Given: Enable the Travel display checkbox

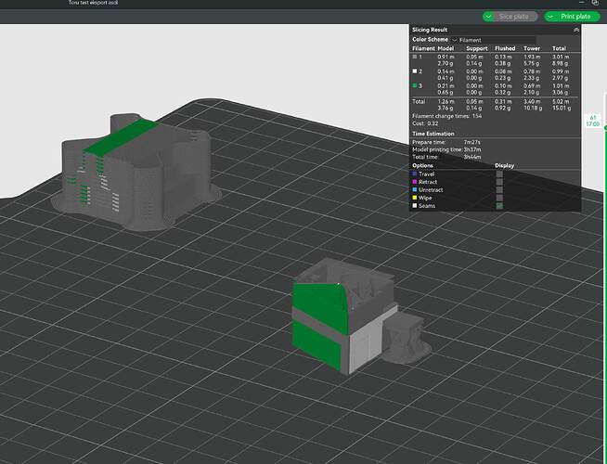Looking at the screenshot, I should pos(499,174).
